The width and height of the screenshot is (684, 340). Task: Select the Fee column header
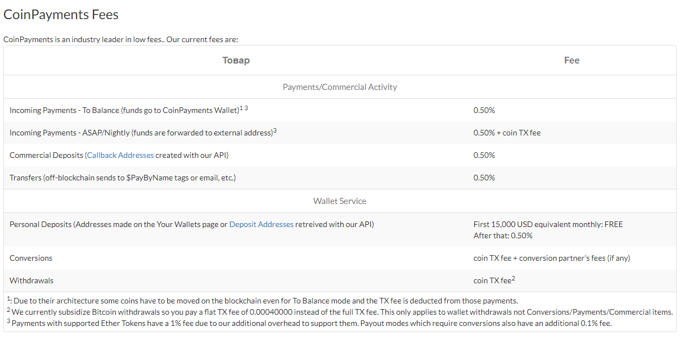[x=571, y=60]
